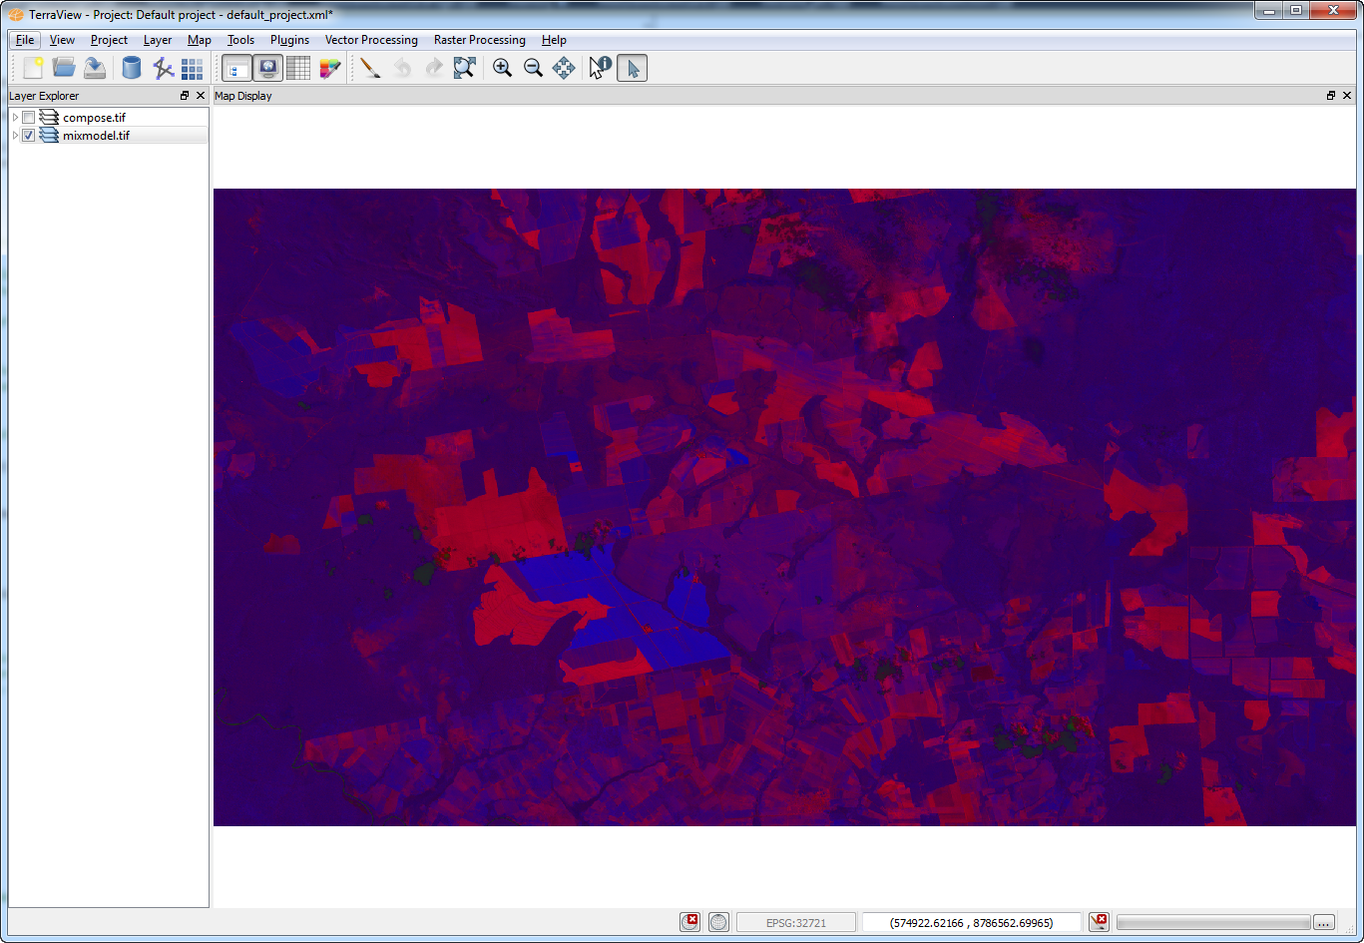
Task: Select the Selection arrow tool
Action: click(632, 68)
